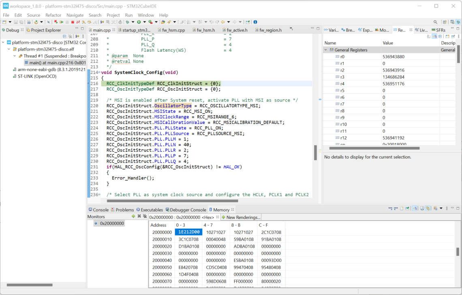Toggle Skip All Breakpoints
The width and height of the screenshot is (462, 295).
click(49, 22)
